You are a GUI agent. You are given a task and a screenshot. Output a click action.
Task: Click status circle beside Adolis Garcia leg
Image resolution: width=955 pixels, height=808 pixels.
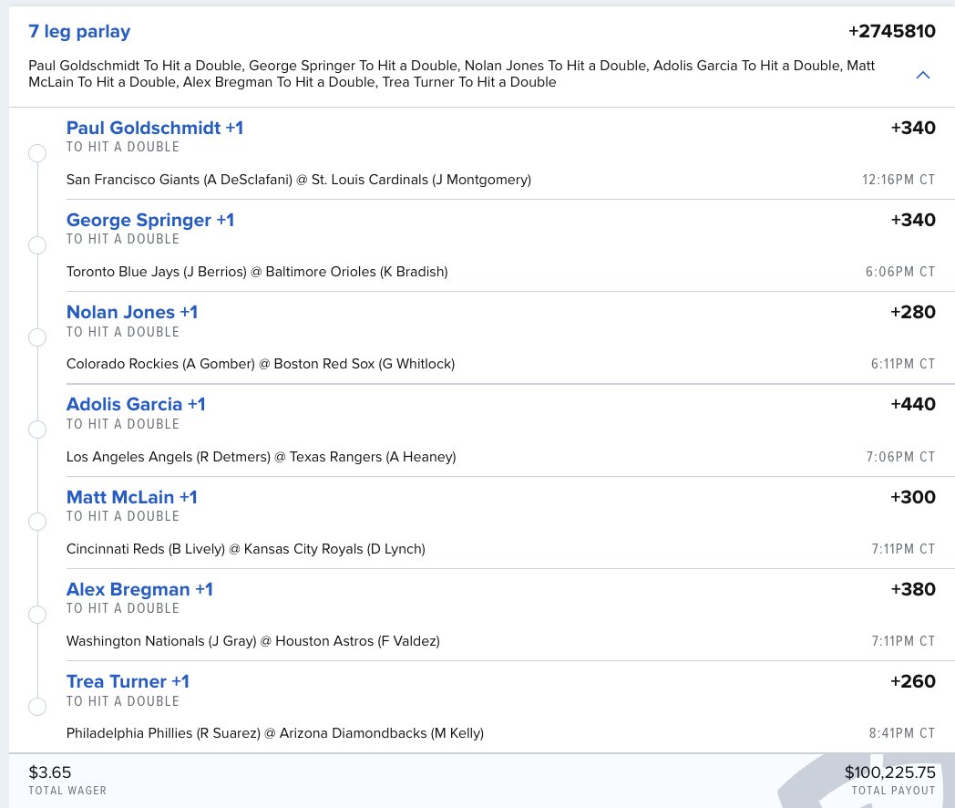(x=37, y=429)
